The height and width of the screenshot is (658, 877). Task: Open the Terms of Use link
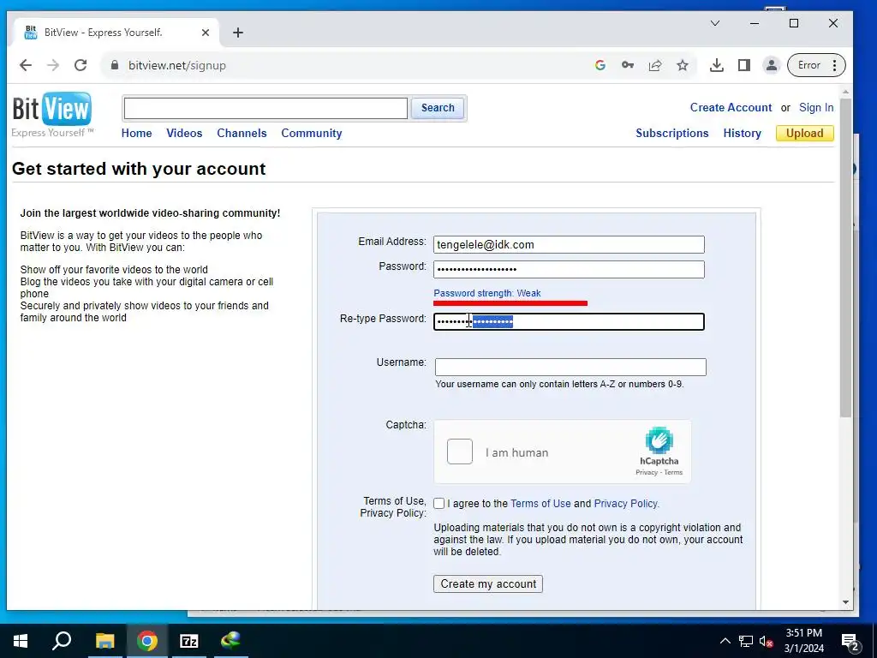point(540,504)
